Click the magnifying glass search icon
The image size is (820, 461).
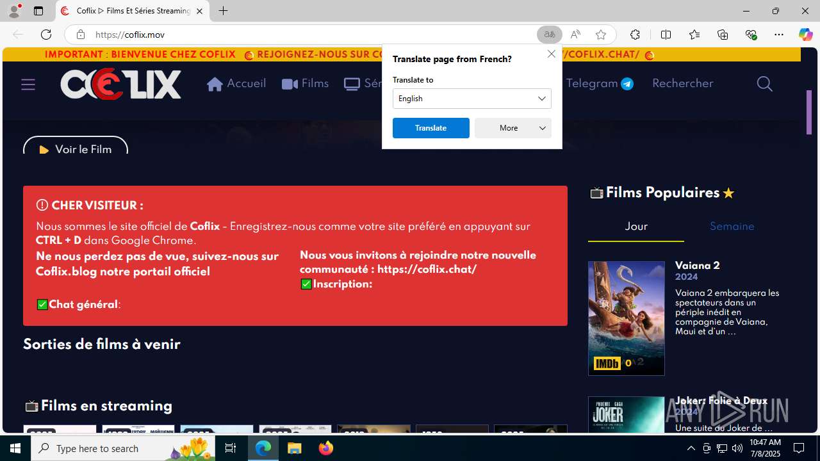coord(764,84)
